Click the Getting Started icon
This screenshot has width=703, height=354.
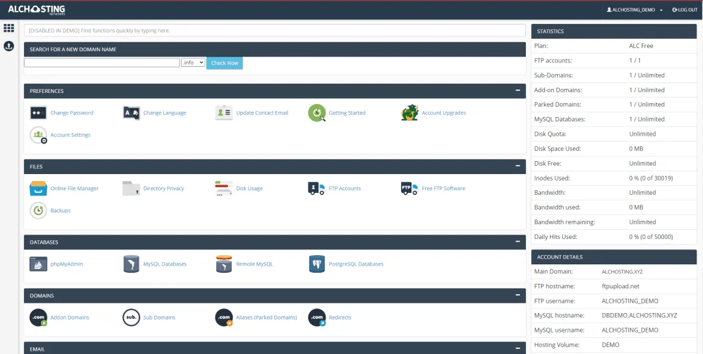click(317, 113)
